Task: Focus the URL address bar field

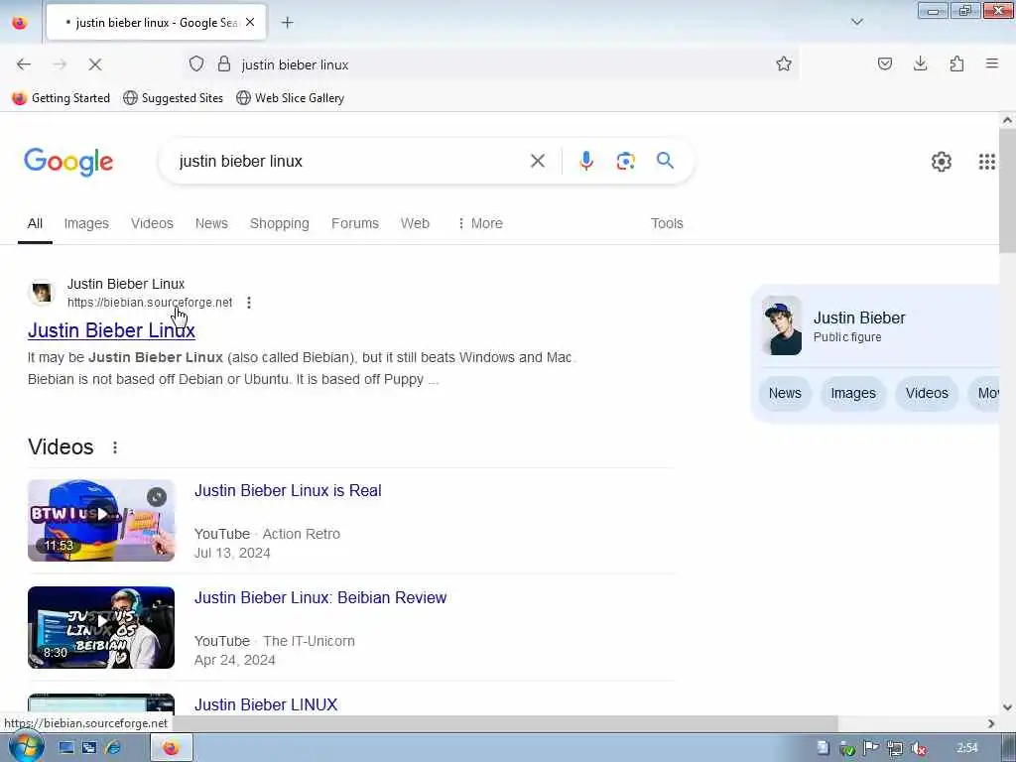Action: coord(492,64)
